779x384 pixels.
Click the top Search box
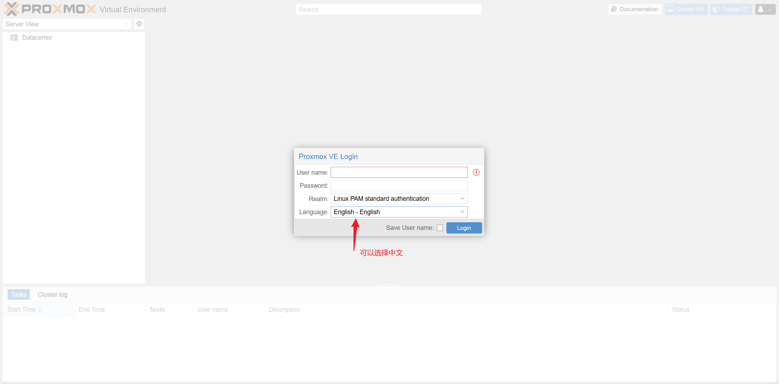pos(389,9)
